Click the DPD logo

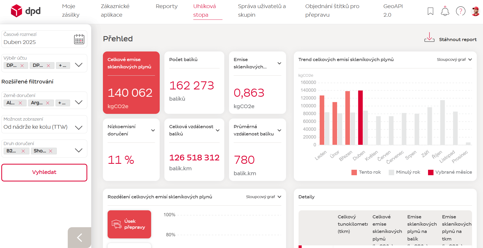click(x=26, y=11)
